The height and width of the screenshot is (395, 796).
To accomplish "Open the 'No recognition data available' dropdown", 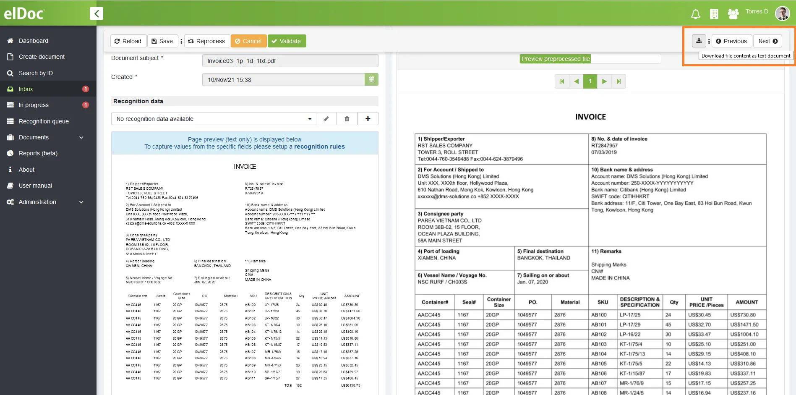I will (214, 119).
